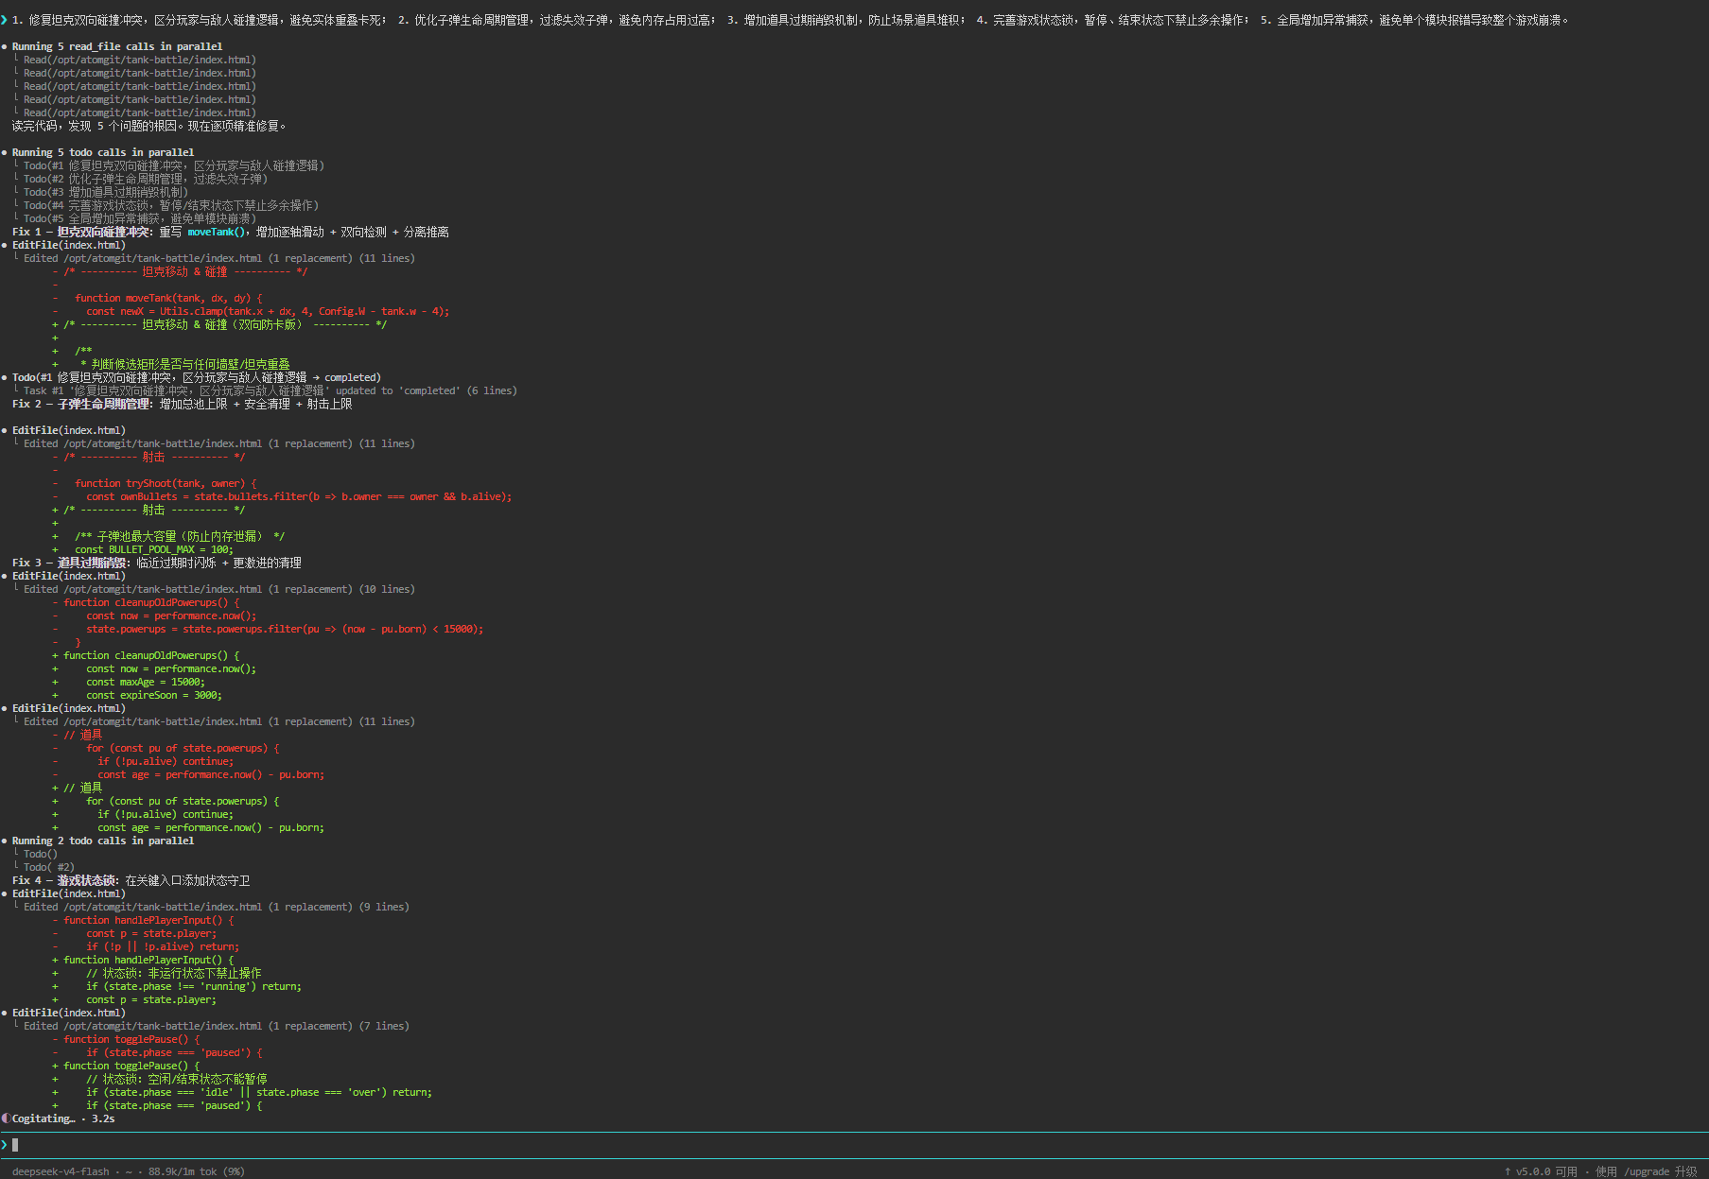Viewport: 1709px width, 1179px height.
Task: Click the added '状态锁: 空闲/结束状态不能暂停' comment
Action: (177, 1079)
